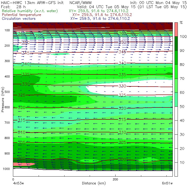Click the '0' distance axis tick label
The image size is (188, 188).
(13, 179)
